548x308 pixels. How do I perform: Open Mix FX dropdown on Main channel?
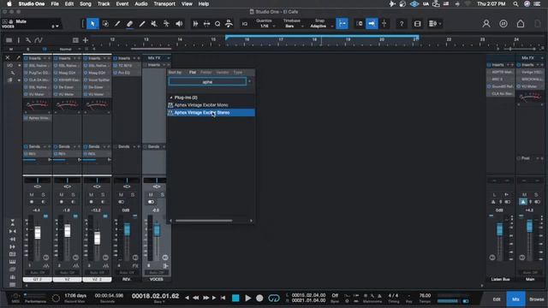pyautogui.click(x=542, y=58)
